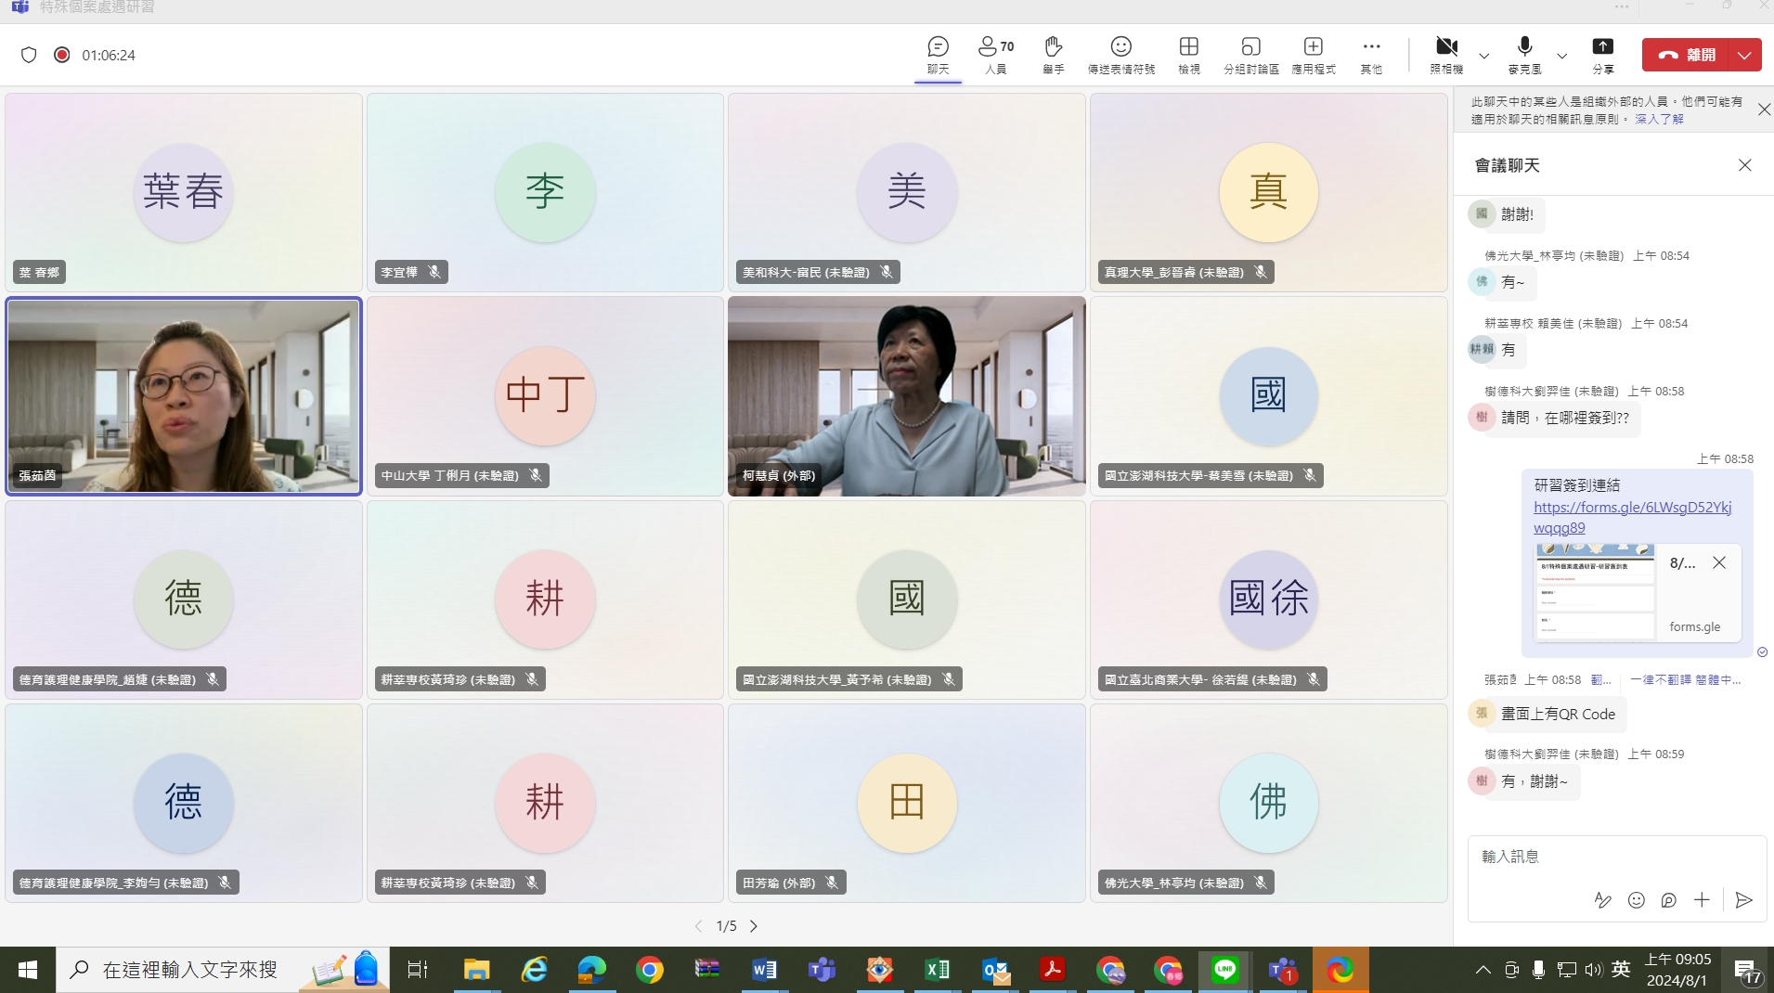Image resolution: width=1774 pixels, height=993 pixels.
Task: Click the taskbar search box
Action: (x=222, y=970)
